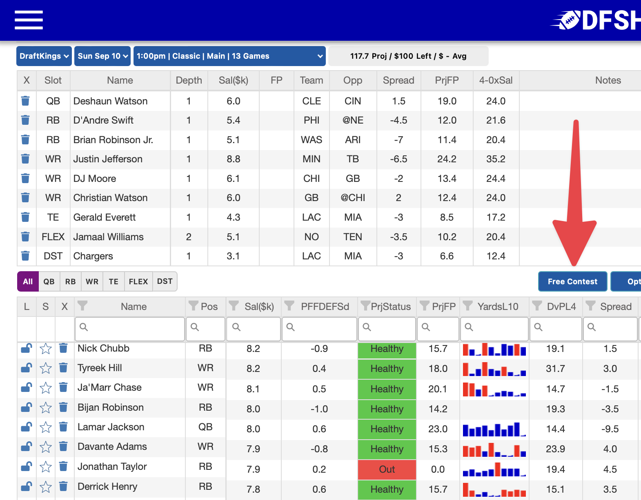Viewport: 641px width, 500px height.
Task: Open filter for PrjStatus column
Action: pos(365,305)
